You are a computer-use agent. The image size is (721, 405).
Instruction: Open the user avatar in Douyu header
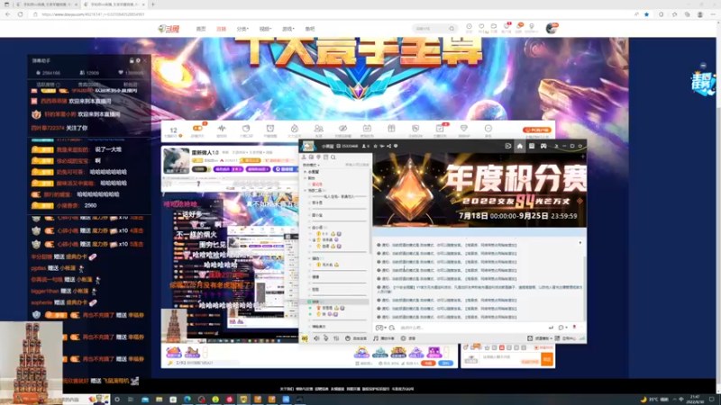coord(552,29)
